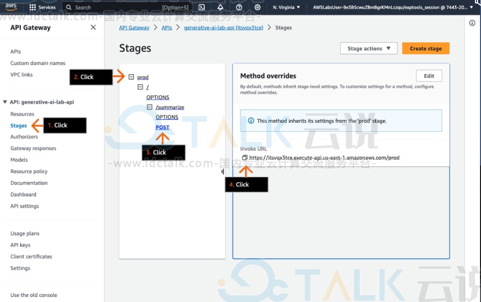
Task: Select OPTIONS under /summarize
Action: tap(167, 117)
